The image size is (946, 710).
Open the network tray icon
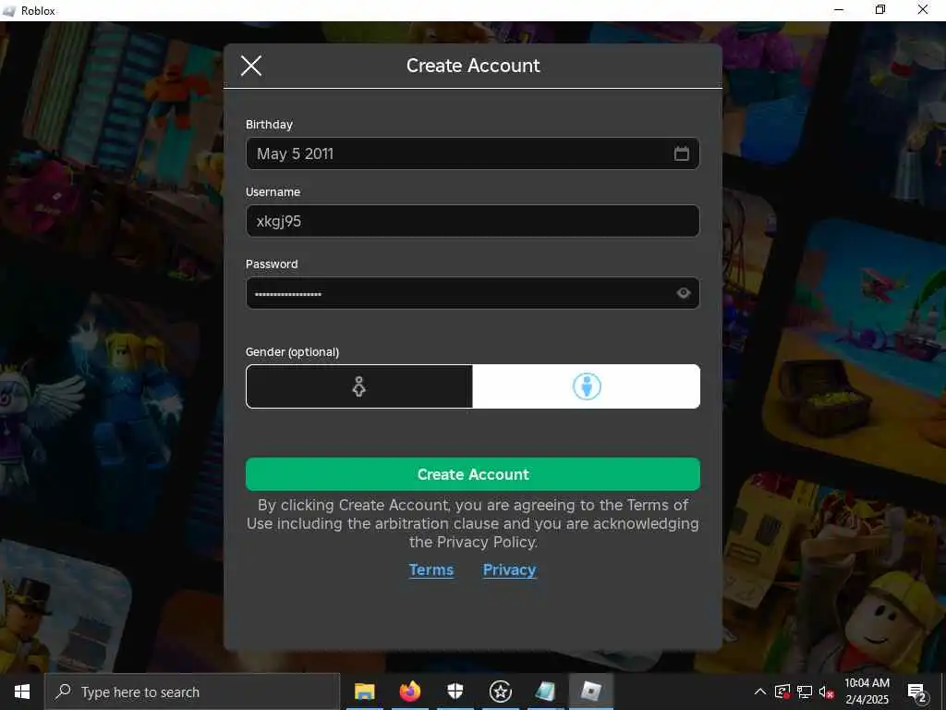click(x=805, y=692)
